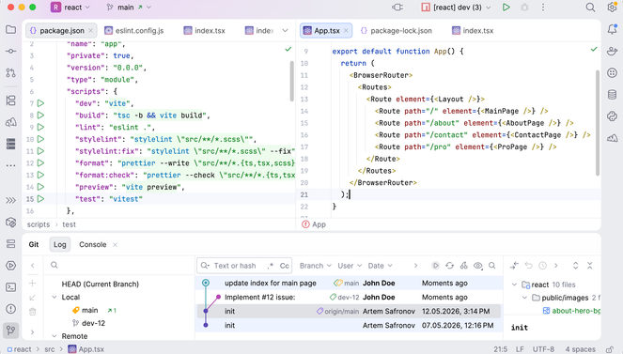The height and width of the screenshot is (354, 623).
Task: Open the Project folder tool window
Action: pyautogui.click(x=10, y=30)
